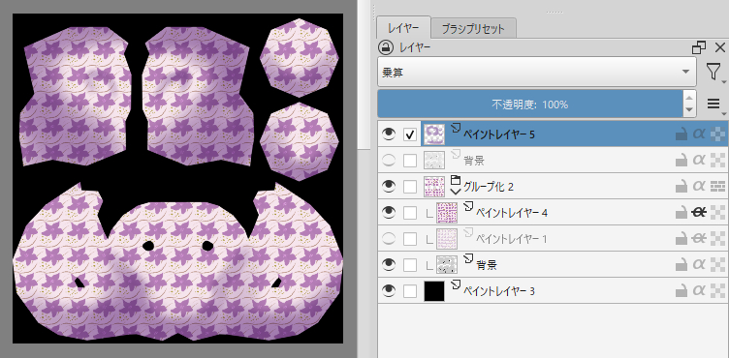
Task: Toggle pass-through mode icon on グループ化 2
Action: (x=717, y=187)
